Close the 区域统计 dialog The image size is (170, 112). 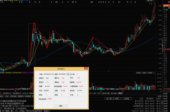pos(86,68)
